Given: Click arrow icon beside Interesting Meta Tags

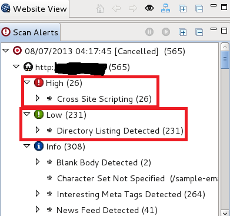Looking at the screenshot, I should 49,194.
